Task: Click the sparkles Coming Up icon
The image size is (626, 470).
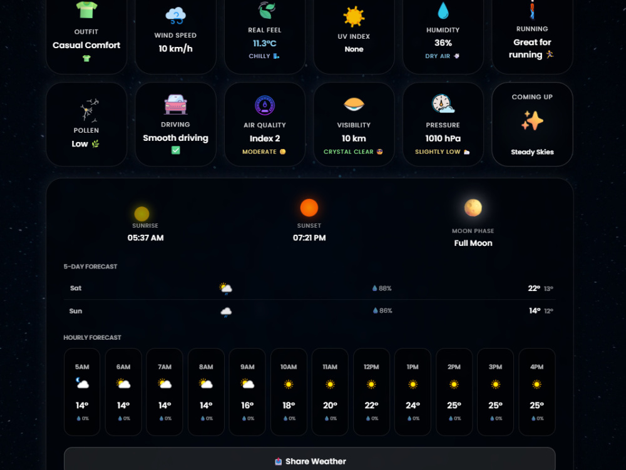Action: pos(532,121)
